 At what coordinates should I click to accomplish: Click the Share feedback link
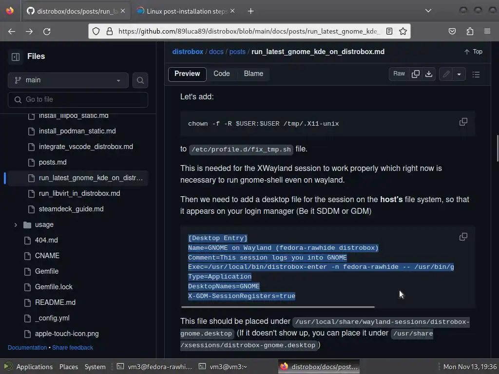pyautogui.click(x=73, y=348)
